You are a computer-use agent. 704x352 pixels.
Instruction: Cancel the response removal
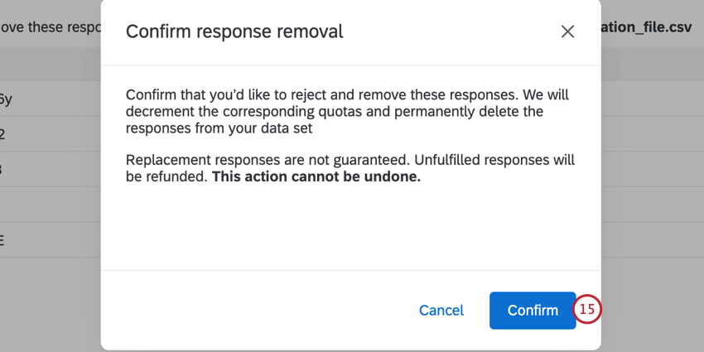(x=441, y=311)
